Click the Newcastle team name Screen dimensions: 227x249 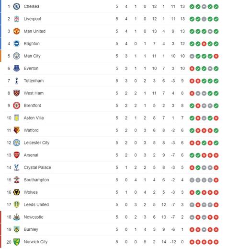tap(34, 217)
